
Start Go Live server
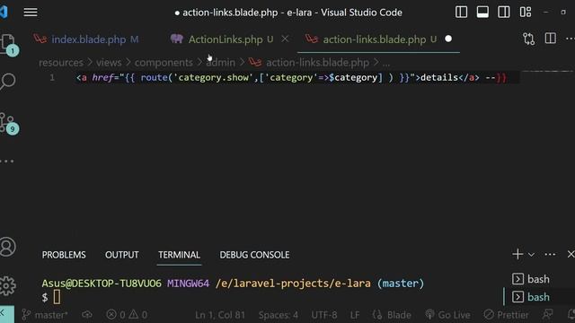point(447,315)
